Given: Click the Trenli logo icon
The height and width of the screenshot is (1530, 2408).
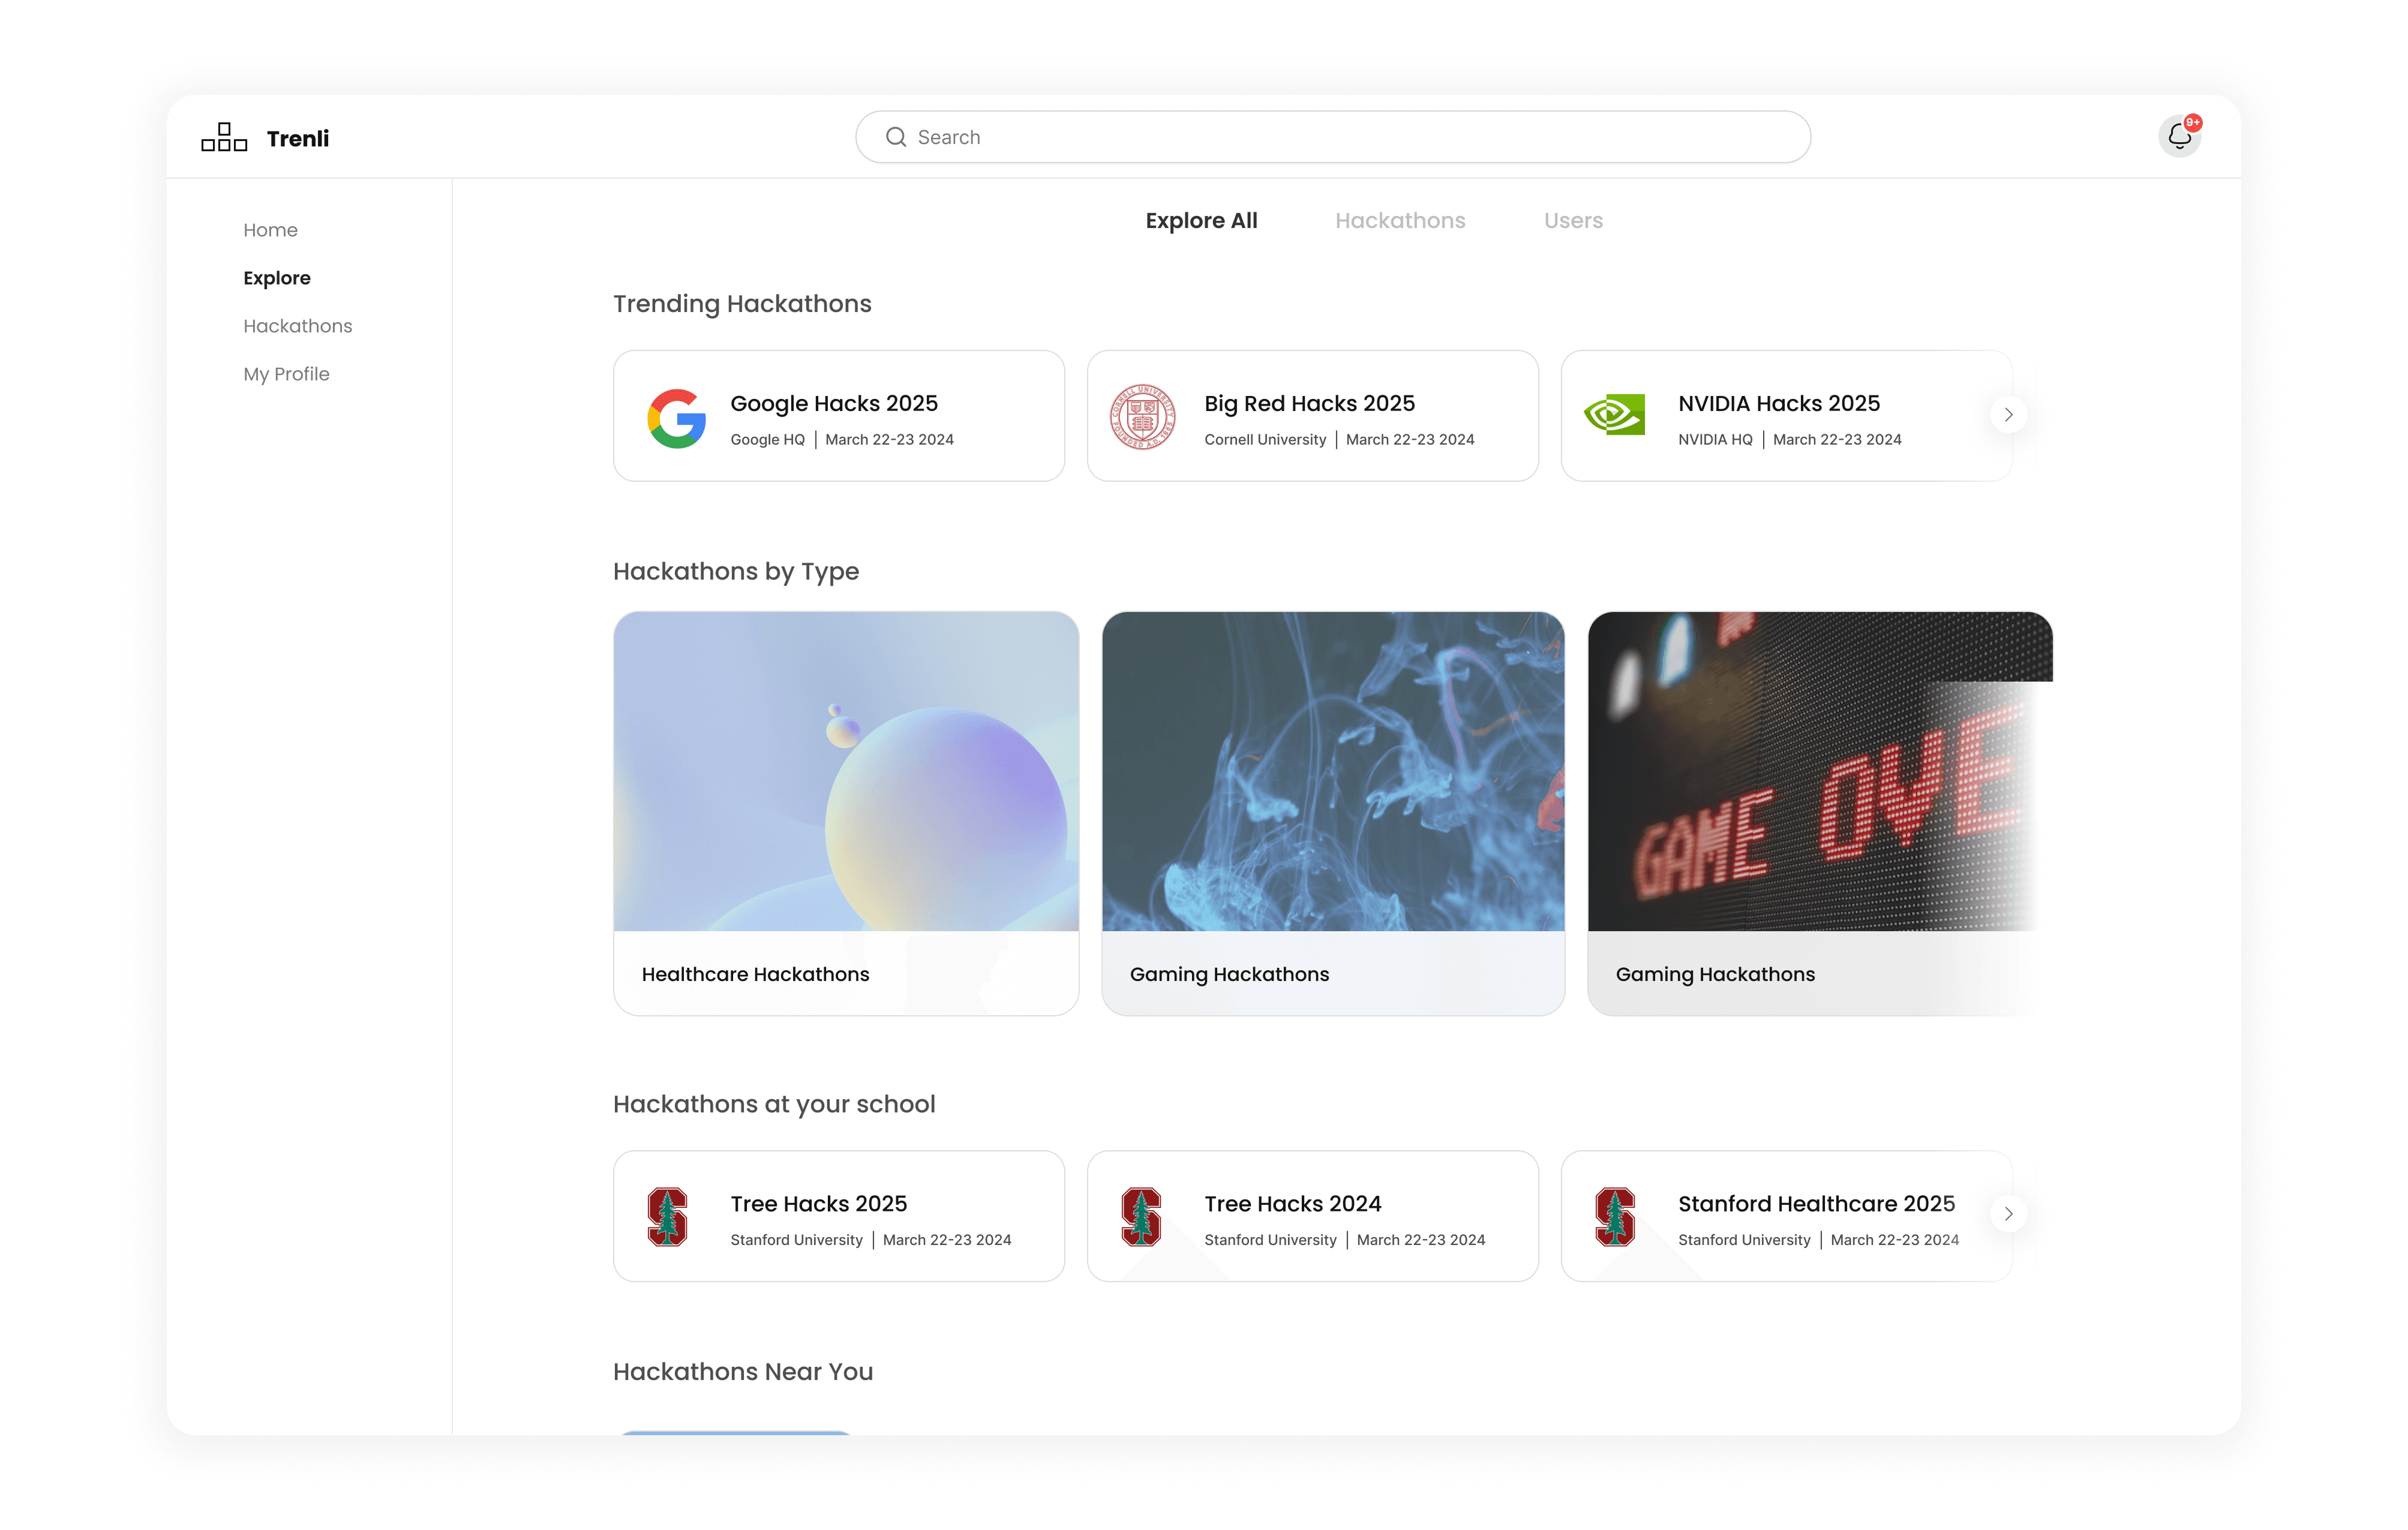Looking at the screenshot, I should [224, 137].
